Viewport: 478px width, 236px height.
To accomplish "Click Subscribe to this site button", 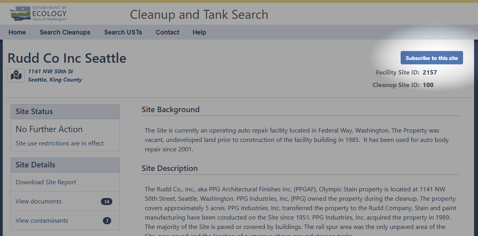I will tap(432, 58).
